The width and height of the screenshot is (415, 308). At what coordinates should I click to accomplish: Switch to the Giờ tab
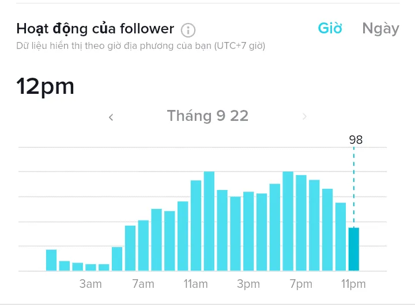[x=330, y=29]
